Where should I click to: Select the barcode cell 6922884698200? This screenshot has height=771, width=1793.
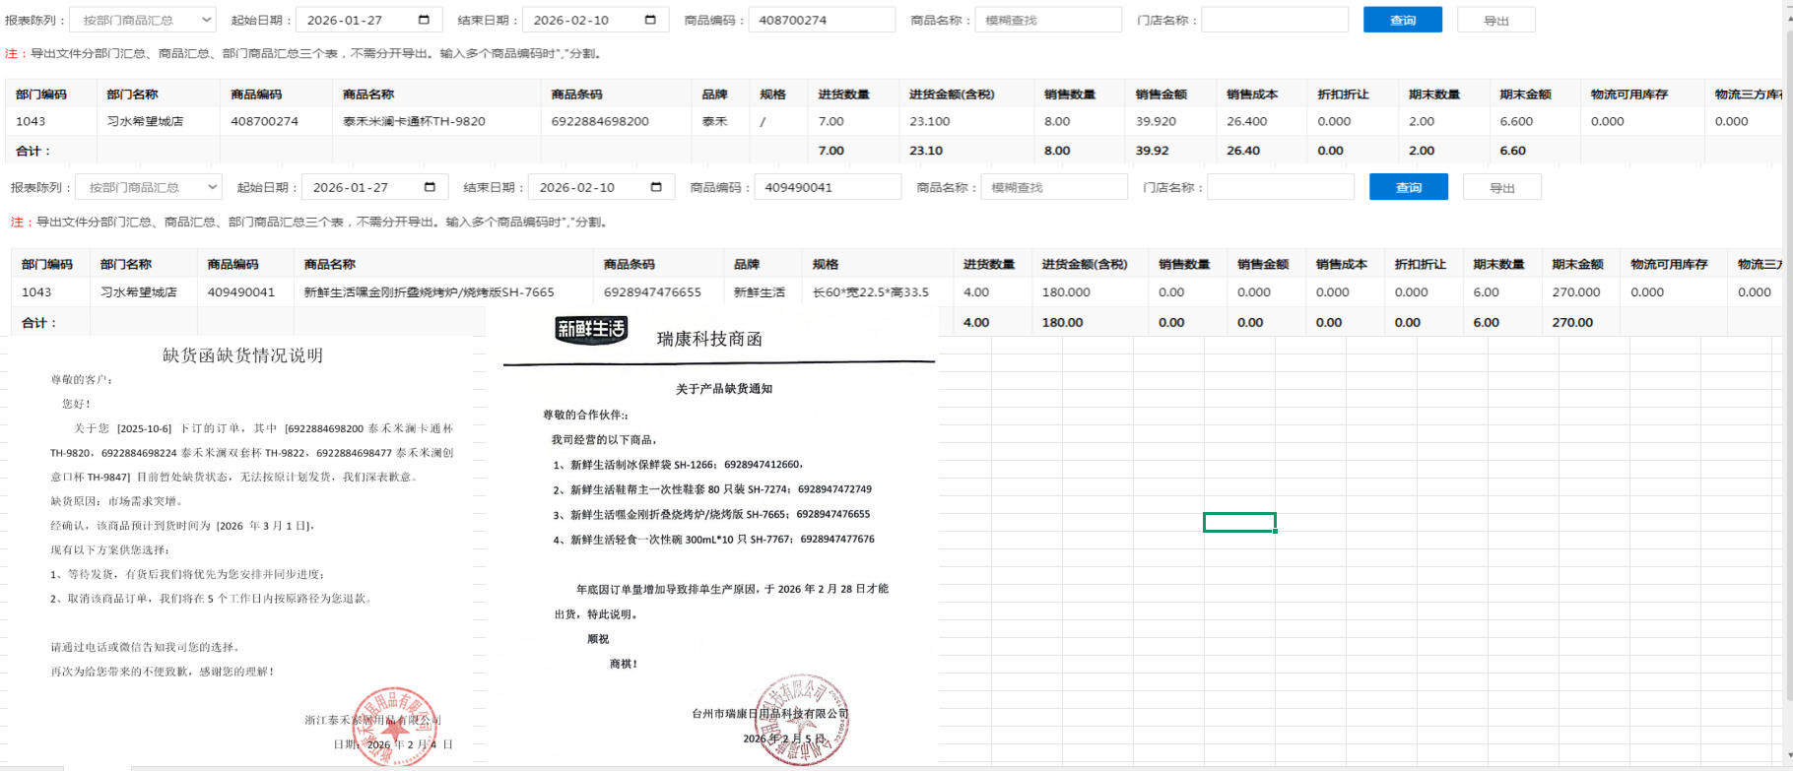(x=600, y=121)
